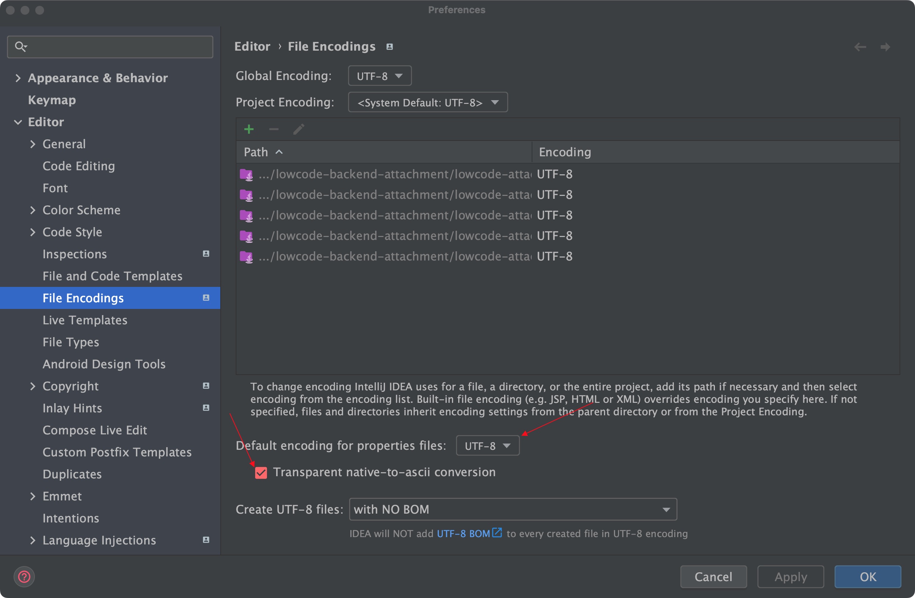Image resolution: width=915 pixels, height=598 pixels.
Task: Click the help question mark icon
Action: (24, 576)
